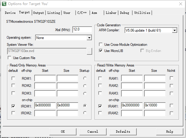Check the RAM3 default checkbox

pos(100,93)
